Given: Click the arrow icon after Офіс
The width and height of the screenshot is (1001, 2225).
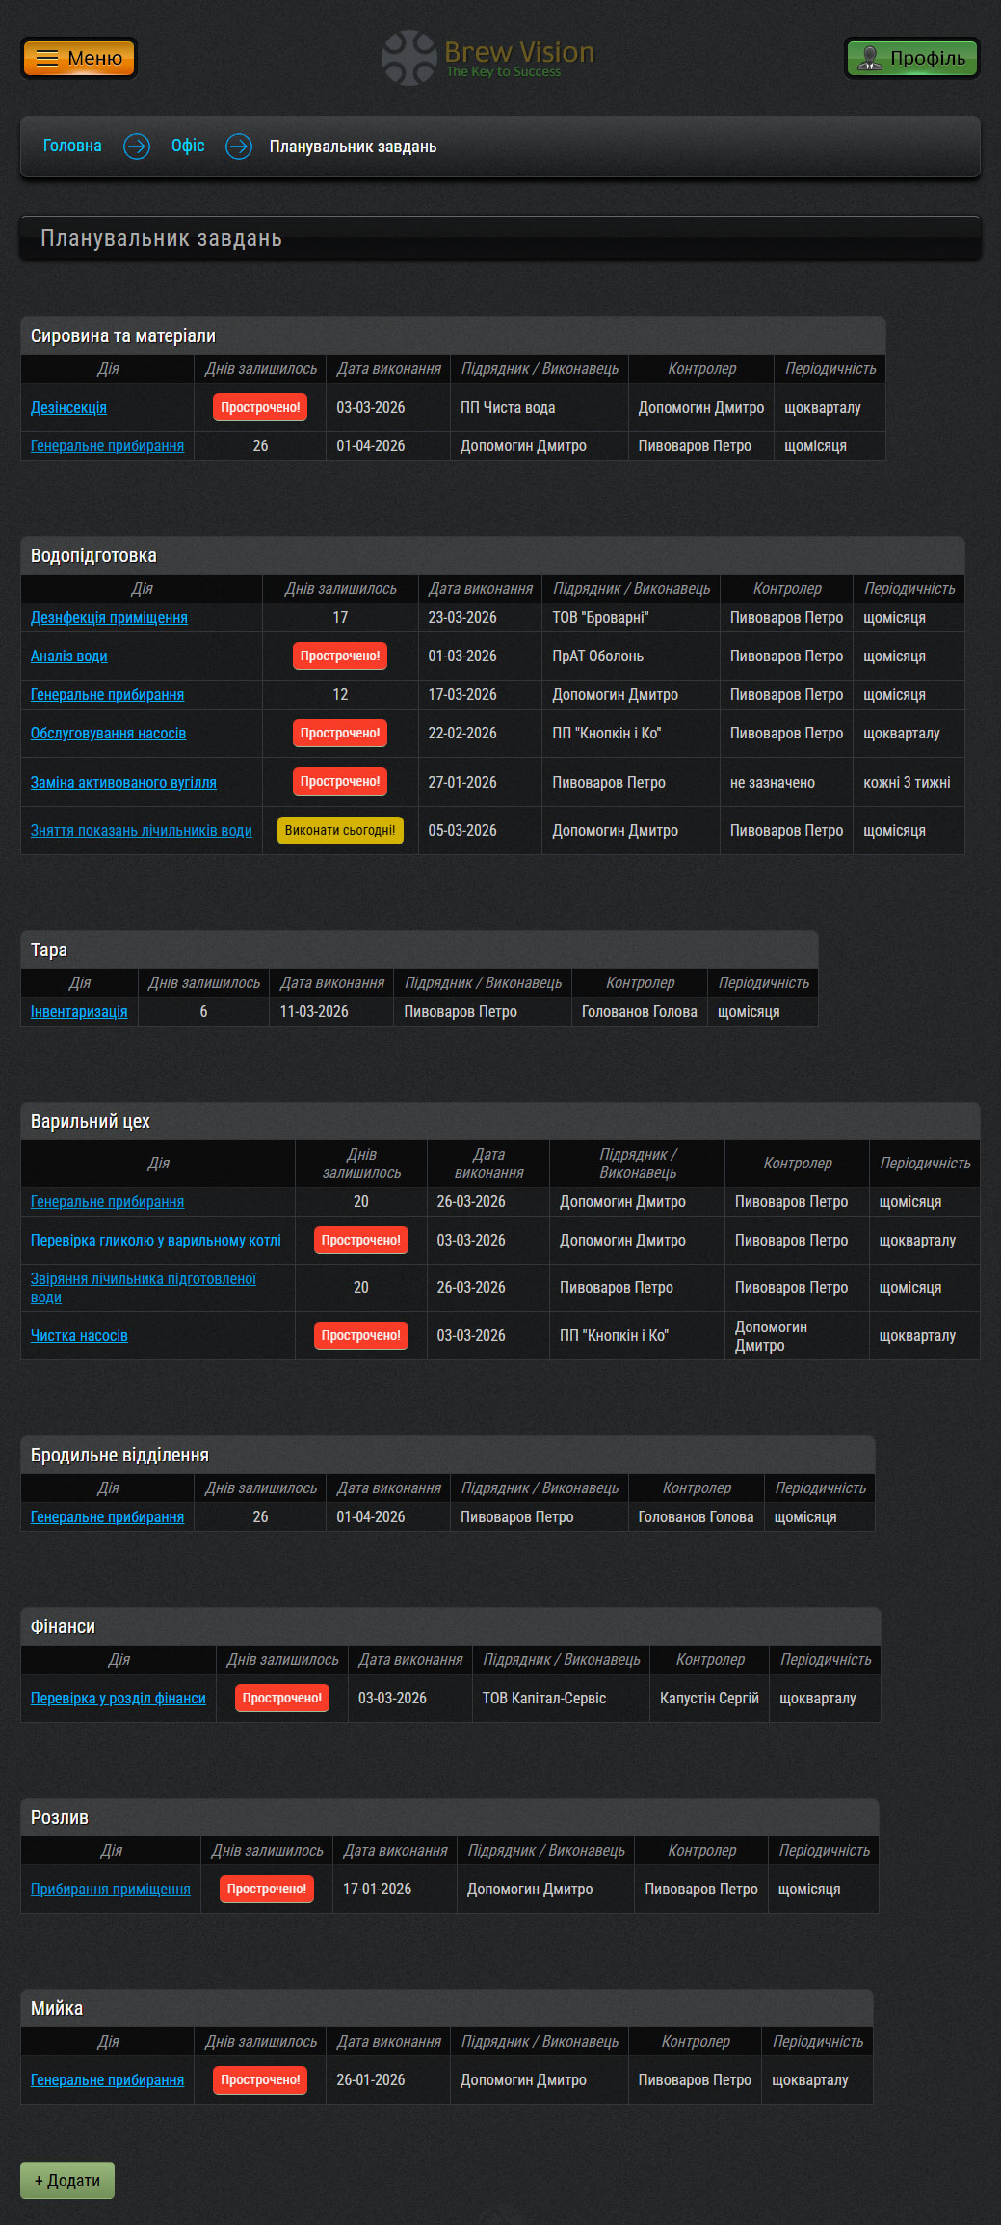Looking at the screenshot, I should (x=238, y=147).
